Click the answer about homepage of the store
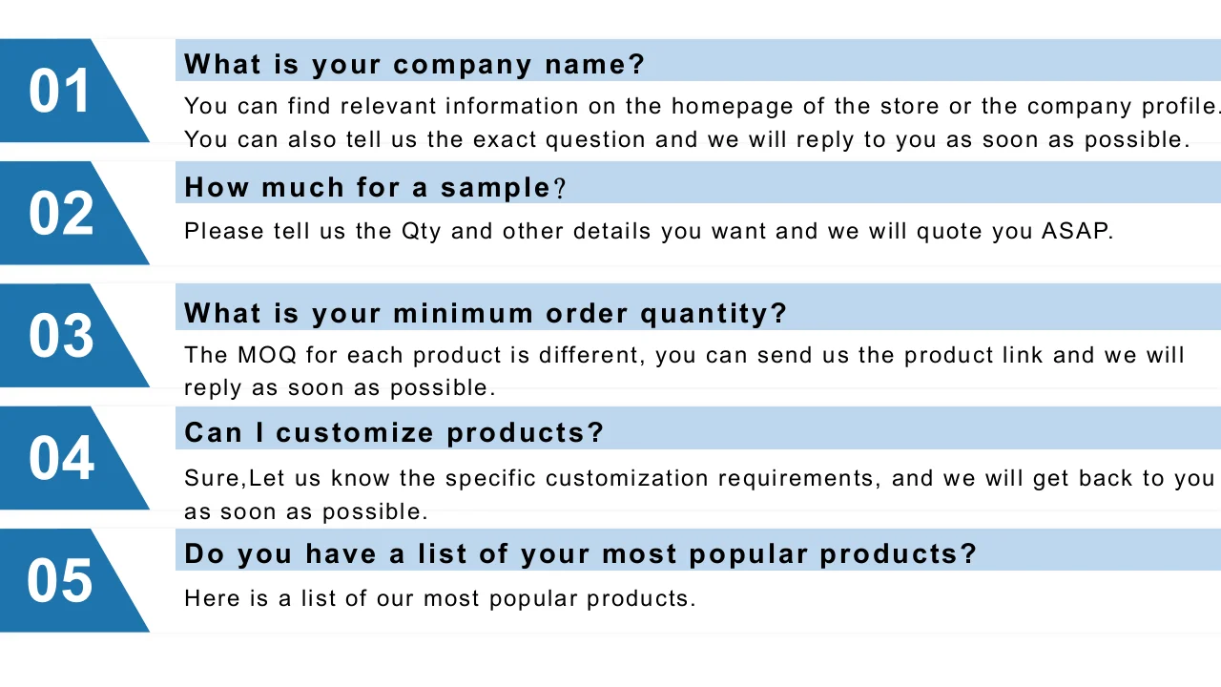The height and width of the screenshot is (687, 1221). click(702, 106)
